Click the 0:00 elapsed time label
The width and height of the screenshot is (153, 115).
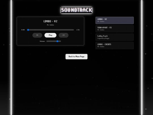pyautogui.click(x=23, y=30)
